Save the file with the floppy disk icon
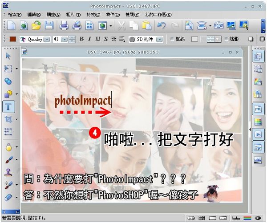This screenshot has width=267, height=223. [x=49, y=26]
